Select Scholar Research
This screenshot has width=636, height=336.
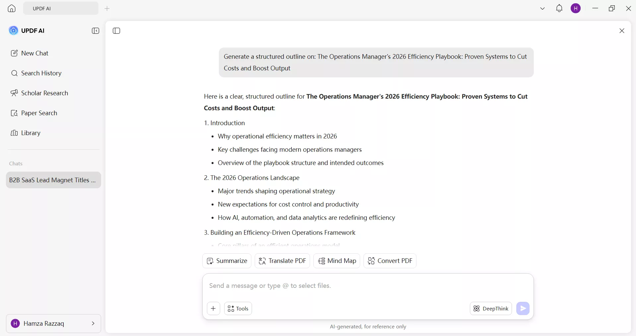point(44,93)
